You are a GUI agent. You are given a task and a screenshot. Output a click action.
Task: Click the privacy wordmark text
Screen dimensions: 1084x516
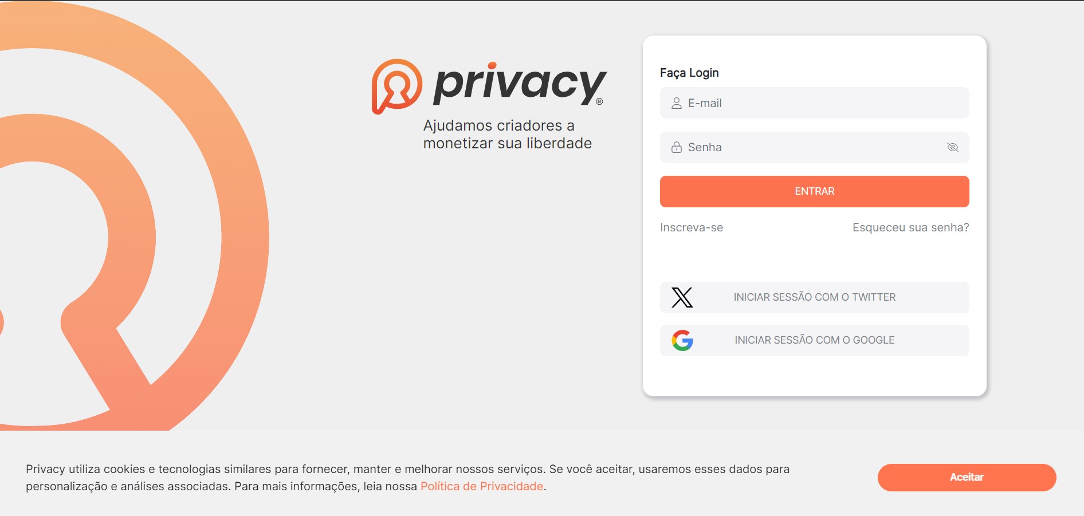(520, 84)
